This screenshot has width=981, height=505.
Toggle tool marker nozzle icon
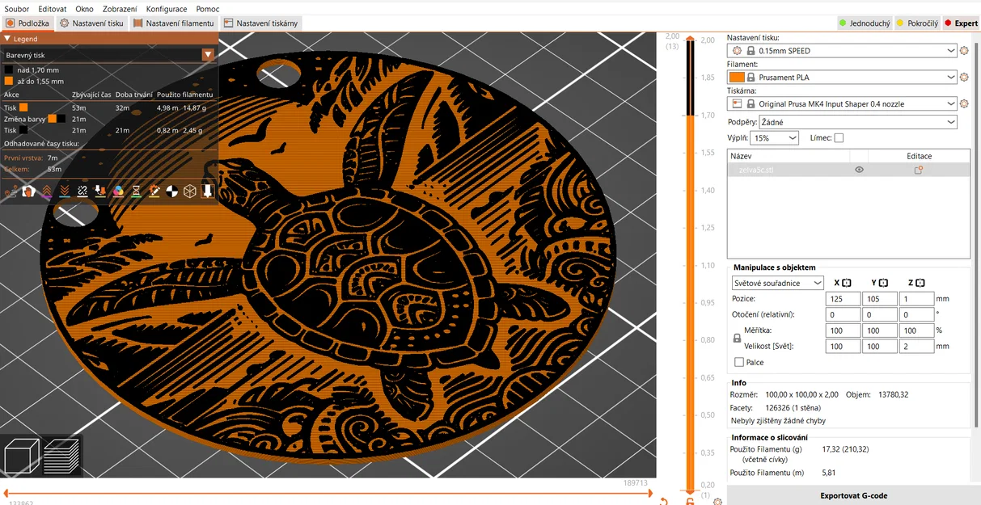pos(207,191)
